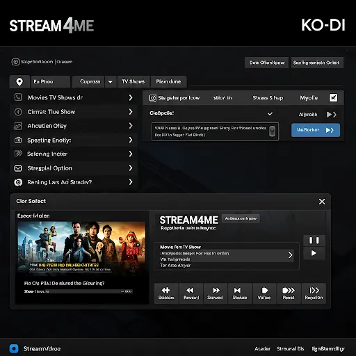Click the icon beside Ahcutlen Ofiey
356x356 pixels.
point(18,126)
